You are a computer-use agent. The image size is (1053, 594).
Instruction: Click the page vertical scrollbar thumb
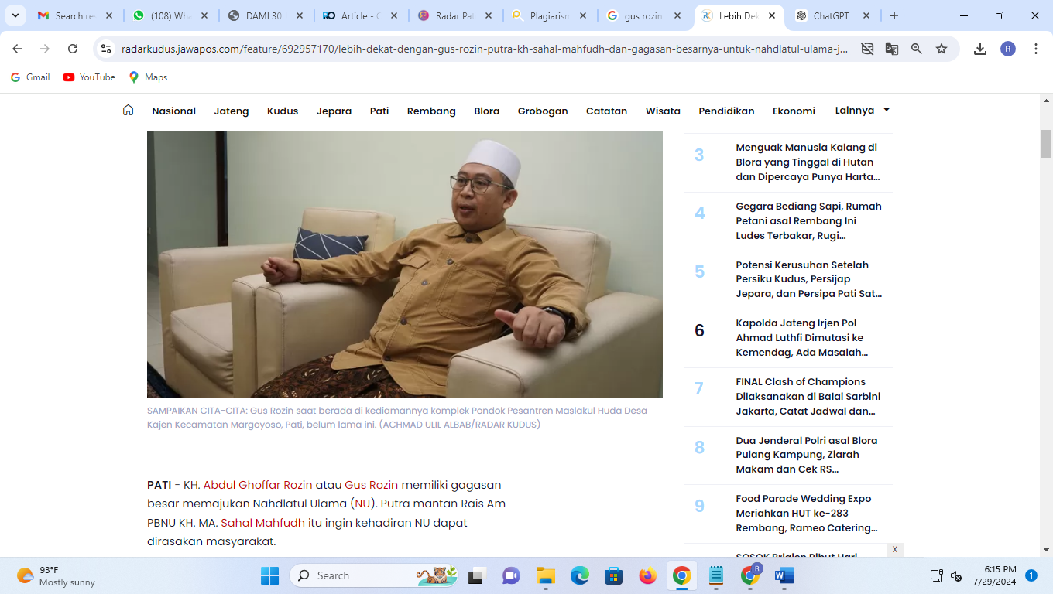click(x=1046, y=143)
